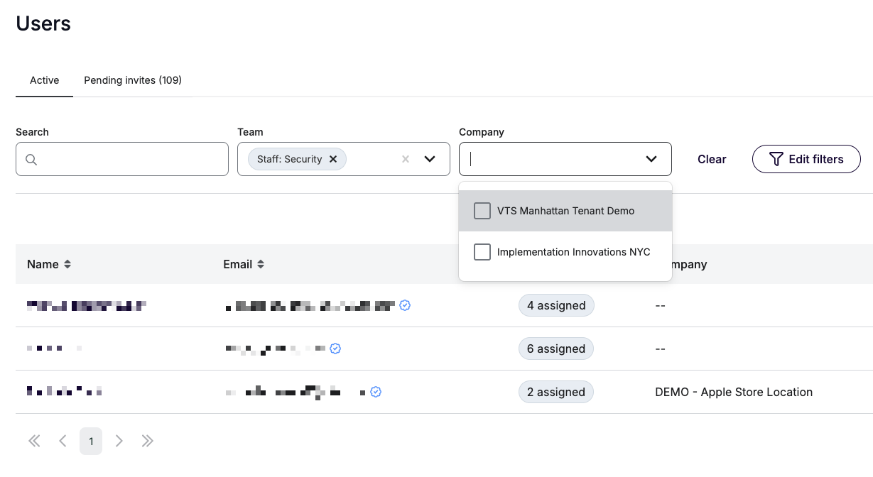Click the verified badge in the first row

tap(405, 305)
